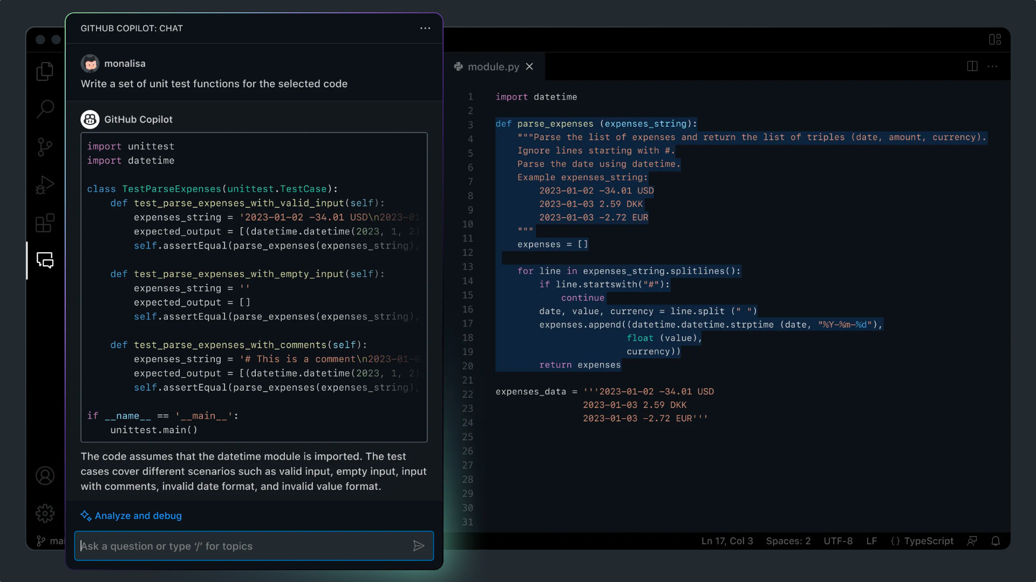Select the module.py editor tab
Image resolution: width=1036 pixels, height=582 pixels.
(493, 66)
